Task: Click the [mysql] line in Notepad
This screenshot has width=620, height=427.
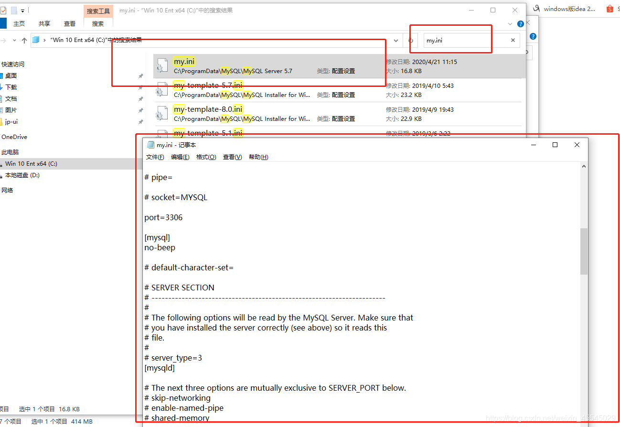Action: [x=157, y=237]
